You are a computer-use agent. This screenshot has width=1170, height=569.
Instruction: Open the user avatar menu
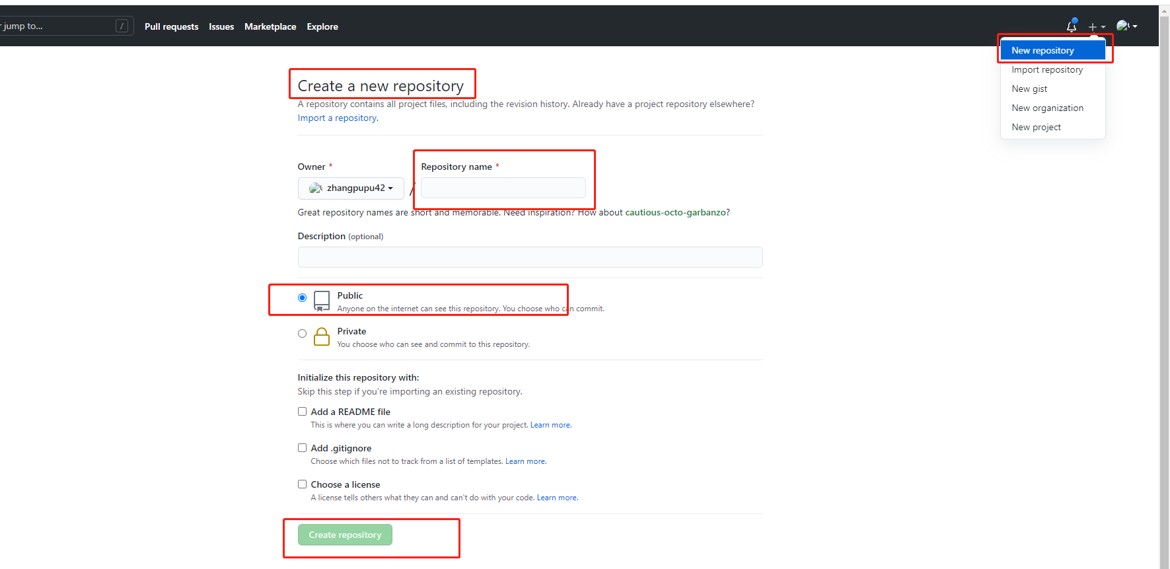(1126, 26)
